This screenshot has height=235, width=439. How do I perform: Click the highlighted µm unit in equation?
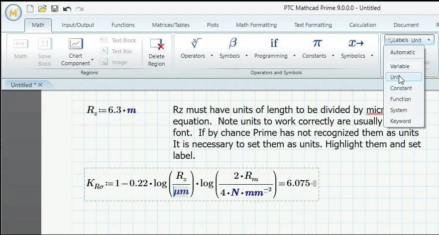pyautogui.click(x=181, y=192)
